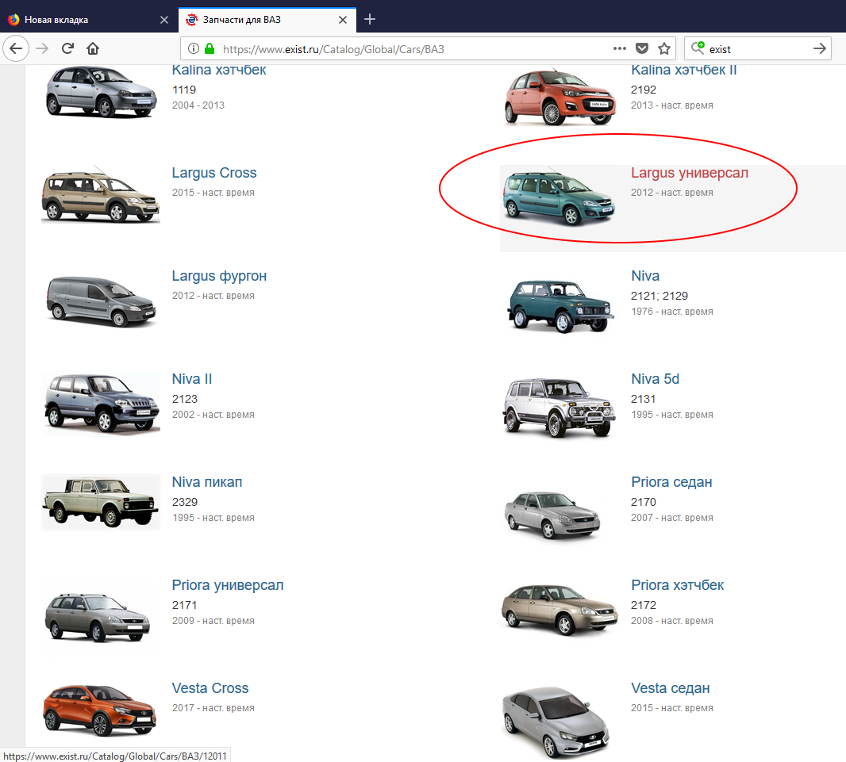Submit the exist search with arrow

point(820,48)
